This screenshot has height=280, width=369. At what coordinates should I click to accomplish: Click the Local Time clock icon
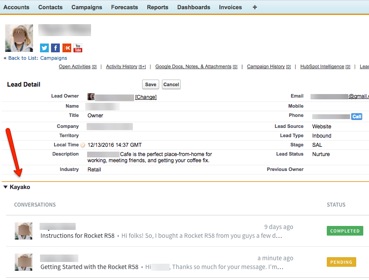click(83, 145)
